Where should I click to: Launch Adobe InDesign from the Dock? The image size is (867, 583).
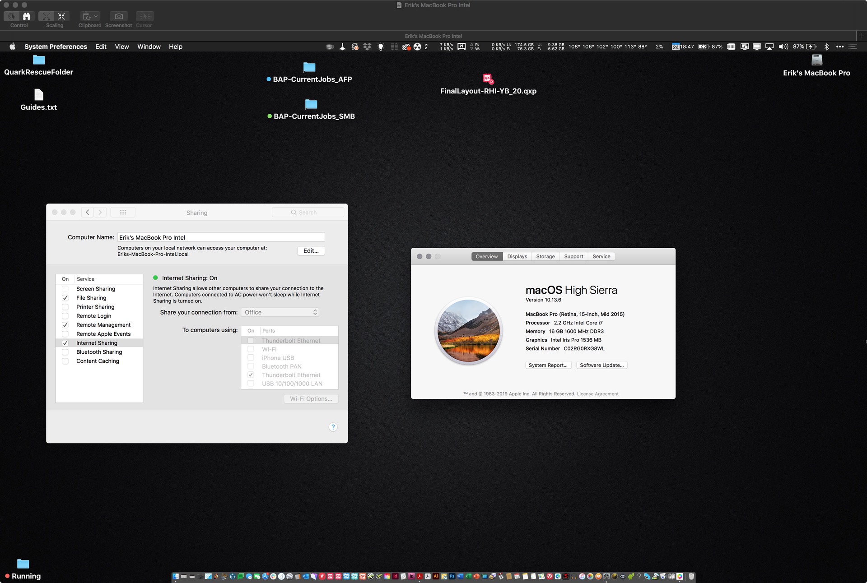click(395, 576)
